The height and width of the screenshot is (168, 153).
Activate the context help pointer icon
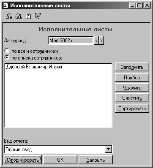(38, 16)
